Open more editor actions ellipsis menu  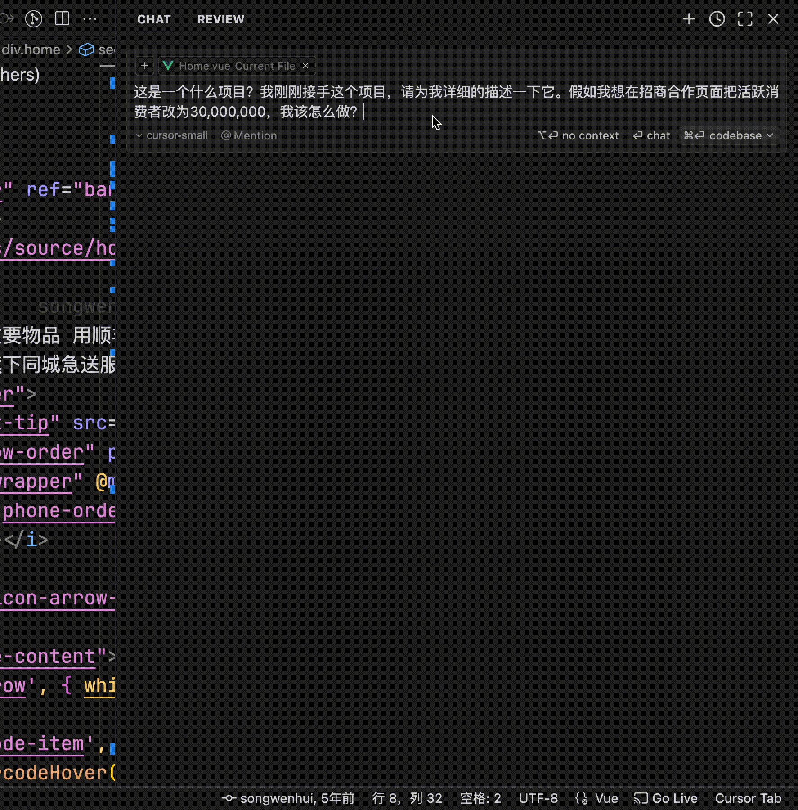click(x=90, y=19)
